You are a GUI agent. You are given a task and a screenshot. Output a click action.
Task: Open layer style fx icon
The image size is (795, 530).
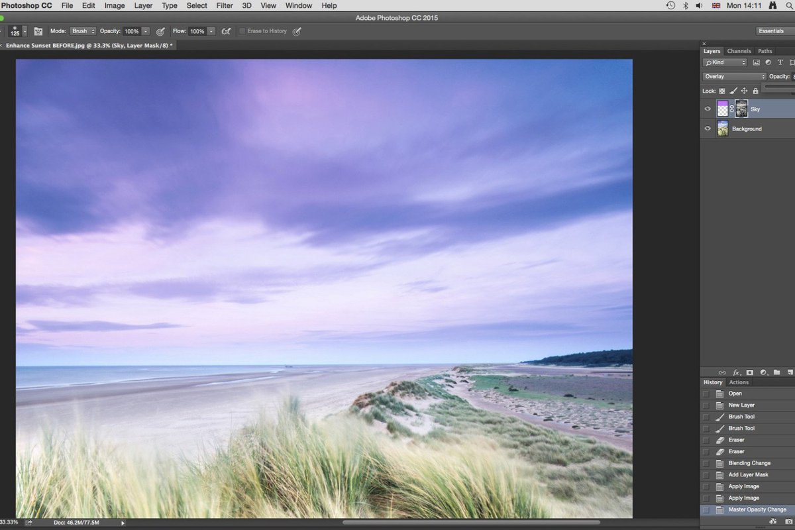[x=736, y=372]
